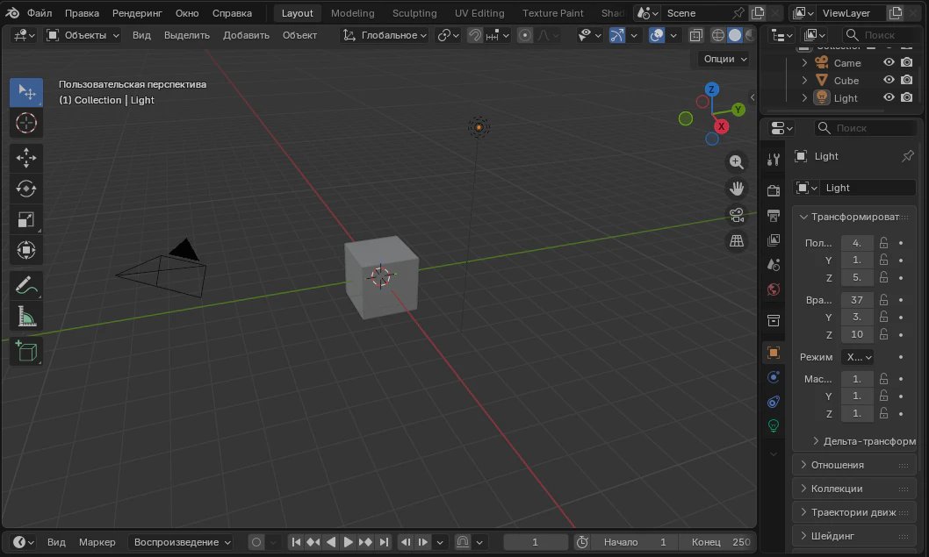
Task: Toggle proportional editing in header
Action: coord(524,35)
